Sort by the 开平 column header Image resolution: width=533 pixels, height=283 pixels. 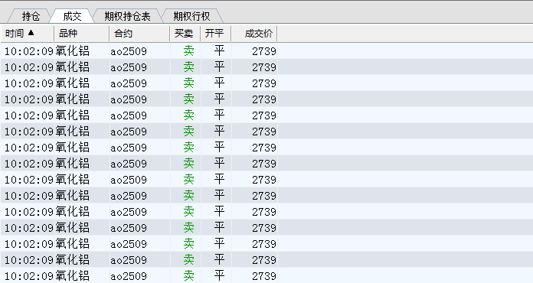pos(215,34)
